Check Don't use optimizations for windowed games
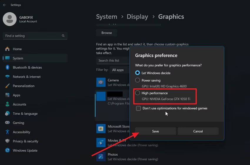Screen dimensions: 250x165 point(139,108)
